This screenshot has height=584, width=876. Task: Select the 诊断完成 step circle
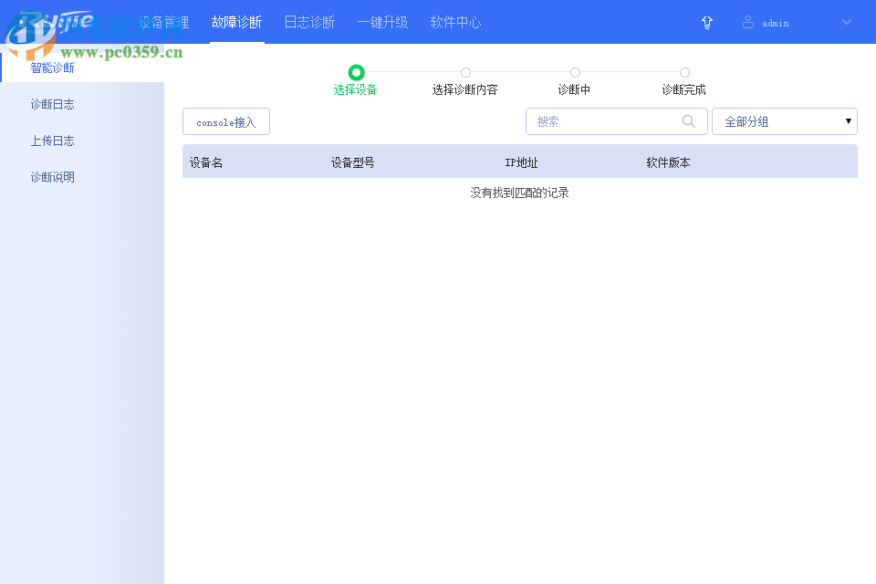[x=684, y=72]
